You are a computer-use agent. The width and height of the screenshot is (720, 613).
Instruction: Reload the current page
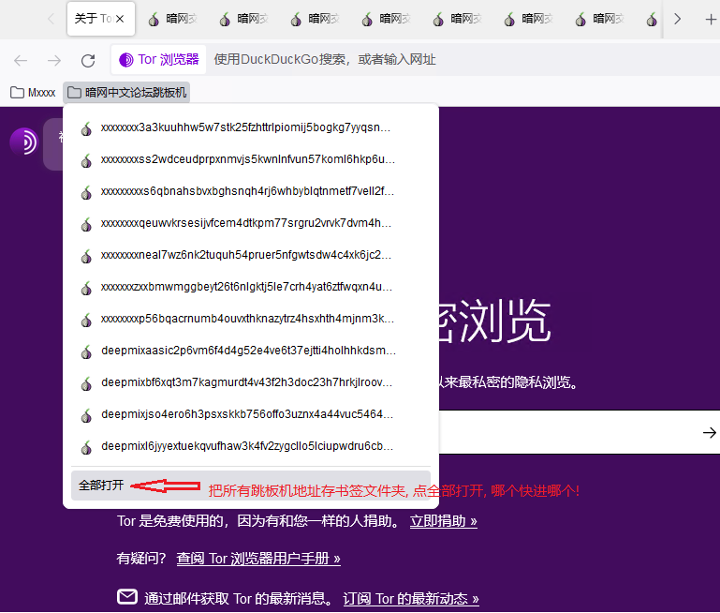click(88, 60)
